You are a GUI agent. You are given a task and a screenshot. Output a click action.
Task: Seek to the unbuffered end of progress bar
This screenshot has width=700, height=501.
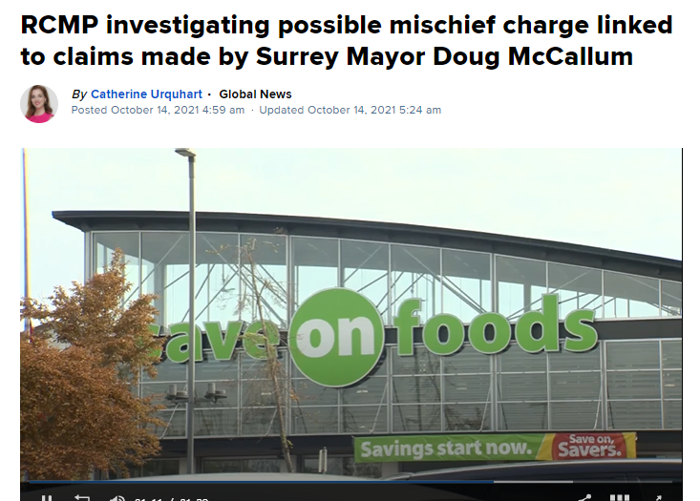623,482
